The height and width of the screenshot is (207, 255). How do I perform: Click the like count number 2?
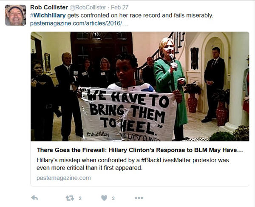(113, 198)
